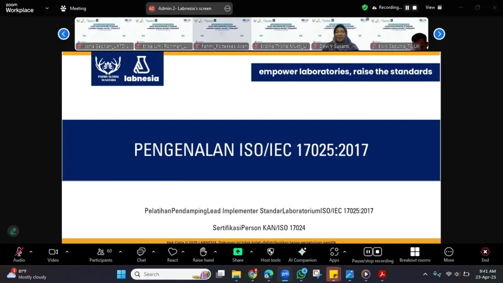Open the Photos app from the taskbar
The height and width of the screenshot is (283, 503).
click(x=350, y=274)
